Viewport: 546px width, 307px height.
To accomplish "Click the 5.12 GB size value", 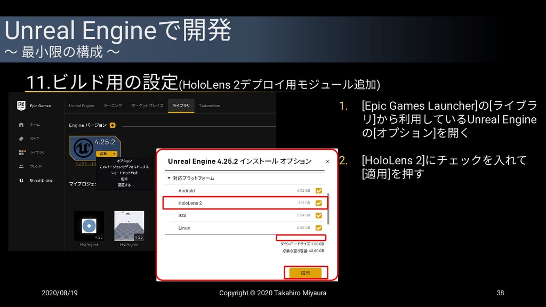I will click(x=304, y=203).
